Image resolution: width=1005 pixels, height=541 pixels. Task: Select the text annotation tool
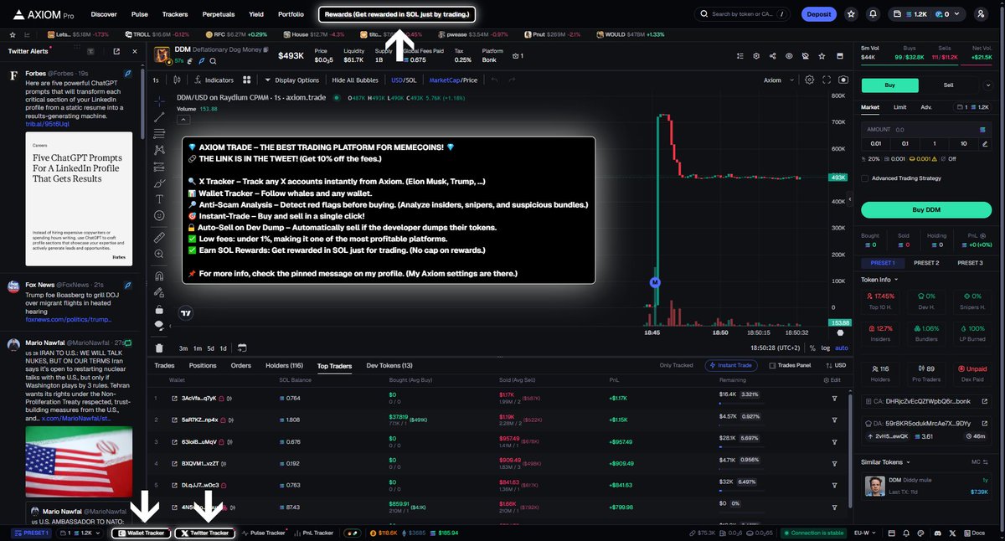pos(159,199)
